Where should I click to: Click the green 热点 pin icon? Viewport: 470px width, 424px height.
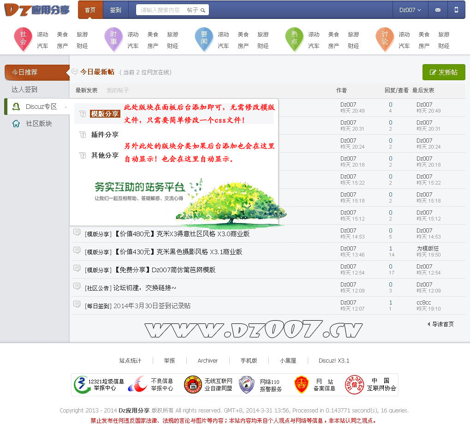coord(294,39)
